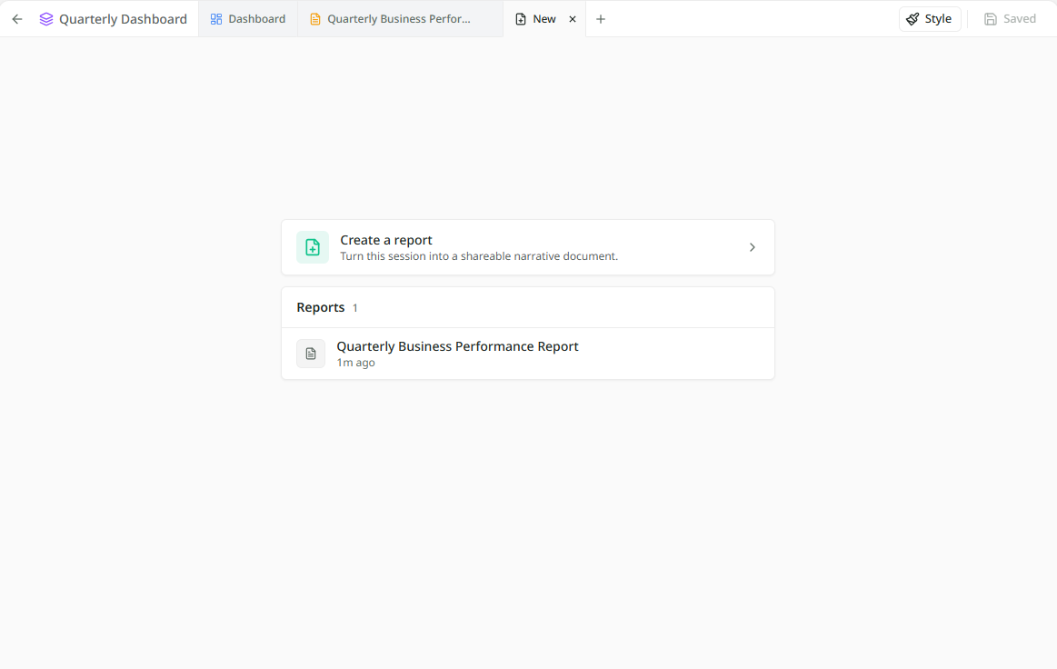Click the purple layers logo icon
This screenshot has height=669, width=1057.
pyautogui.click(x=45, y=19)
